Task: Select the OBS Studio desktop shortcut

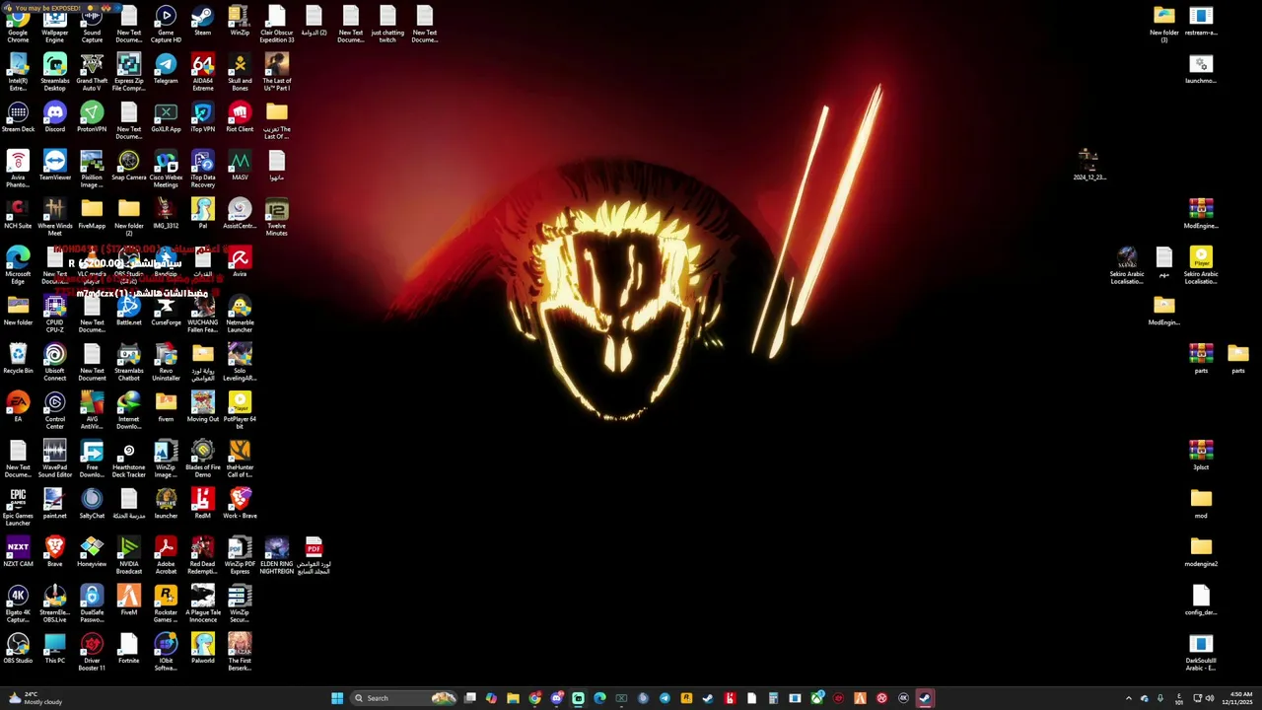Action: pyautogui.click(x=18, y=649)
